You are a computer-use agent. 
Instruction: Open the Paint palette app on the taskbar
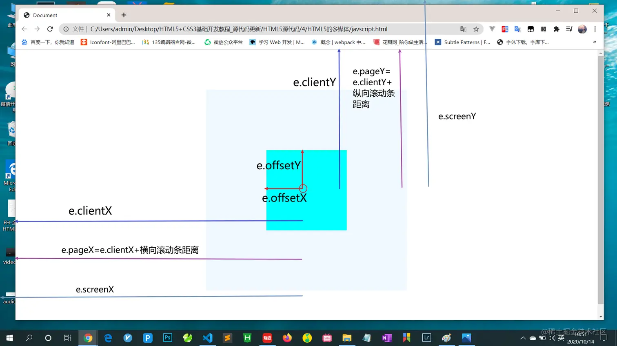click(x=446, y=338)
